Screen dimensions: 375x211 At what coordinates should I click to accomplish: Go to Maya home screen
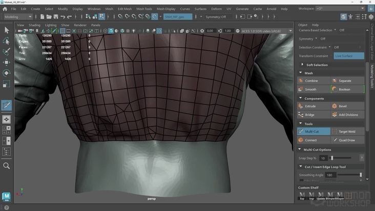[5, 9]
